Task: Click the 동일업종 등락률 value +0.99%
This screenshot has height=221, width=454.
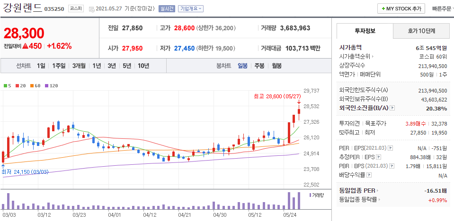Action: click(437, 200)
